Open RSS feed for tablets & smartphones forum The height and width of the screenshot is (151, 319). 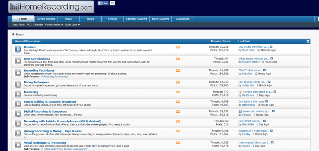[178, 122]
